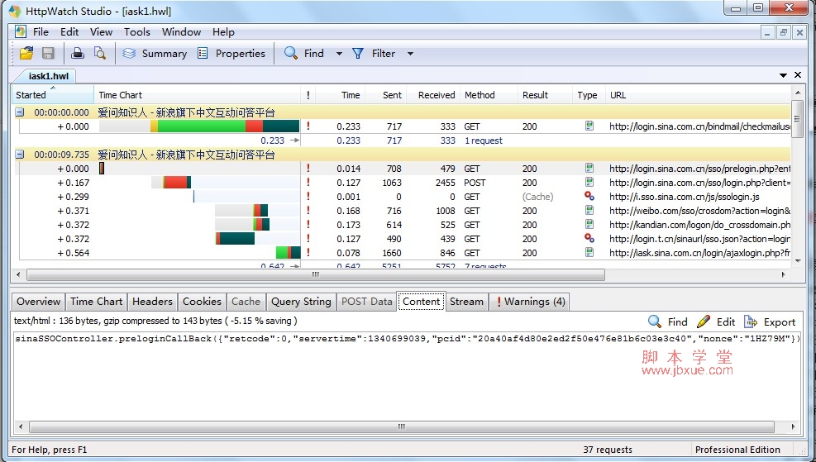Image resolution: width=816 pixels, height=462 pixels.
Task: Switch to the POST Data tab
Action: coord(366,301)
